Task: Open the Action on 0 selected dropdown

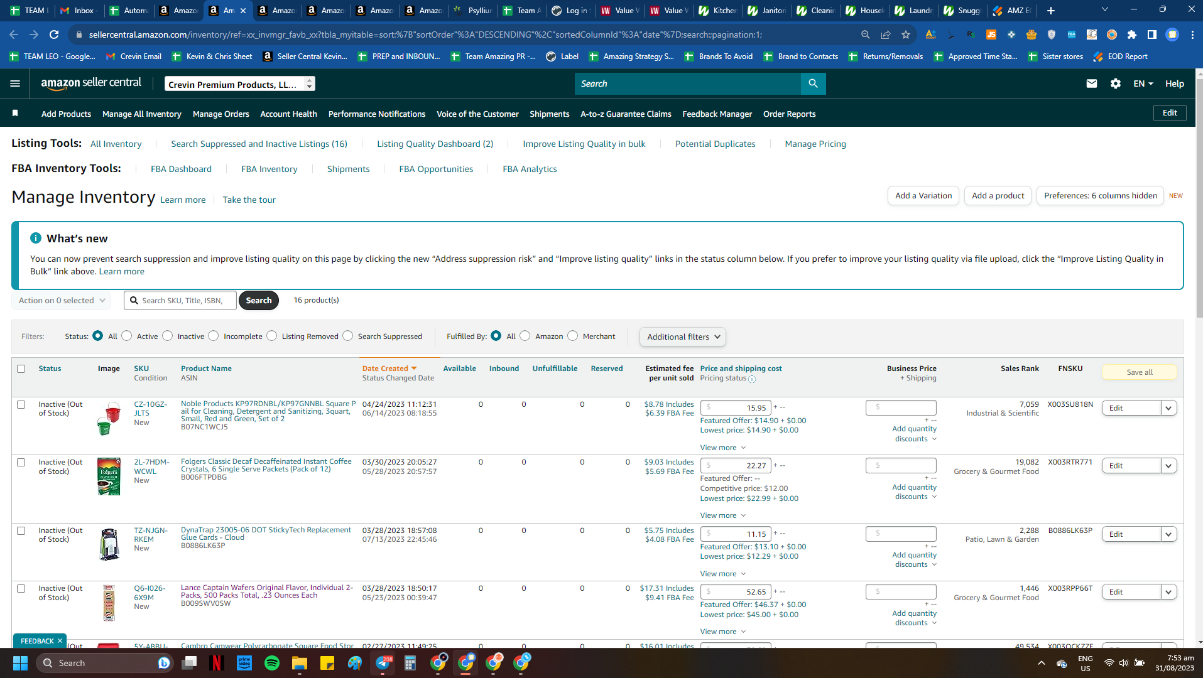Action: 62,301
